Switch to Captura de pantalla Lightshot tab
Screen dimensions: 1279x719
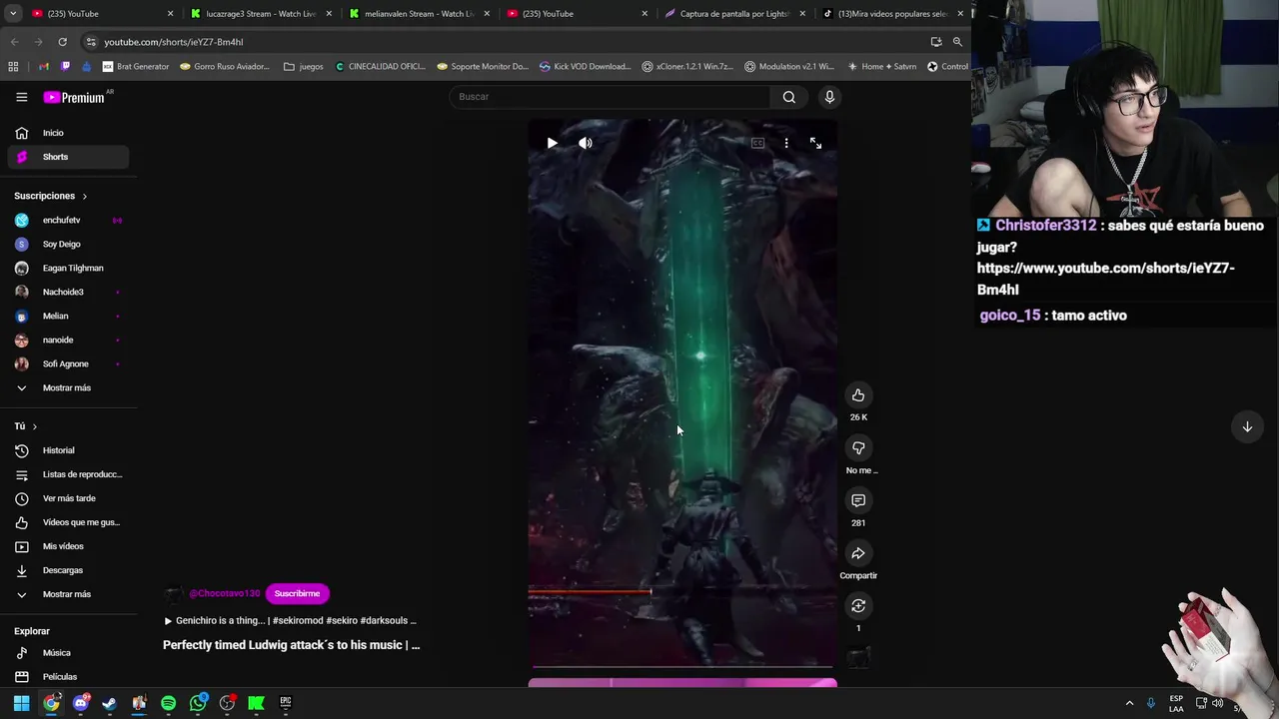click(735, 14)
